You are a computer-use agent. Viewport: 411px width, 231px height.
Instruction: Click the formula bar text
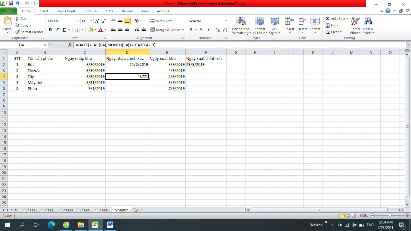coord(116,45)
